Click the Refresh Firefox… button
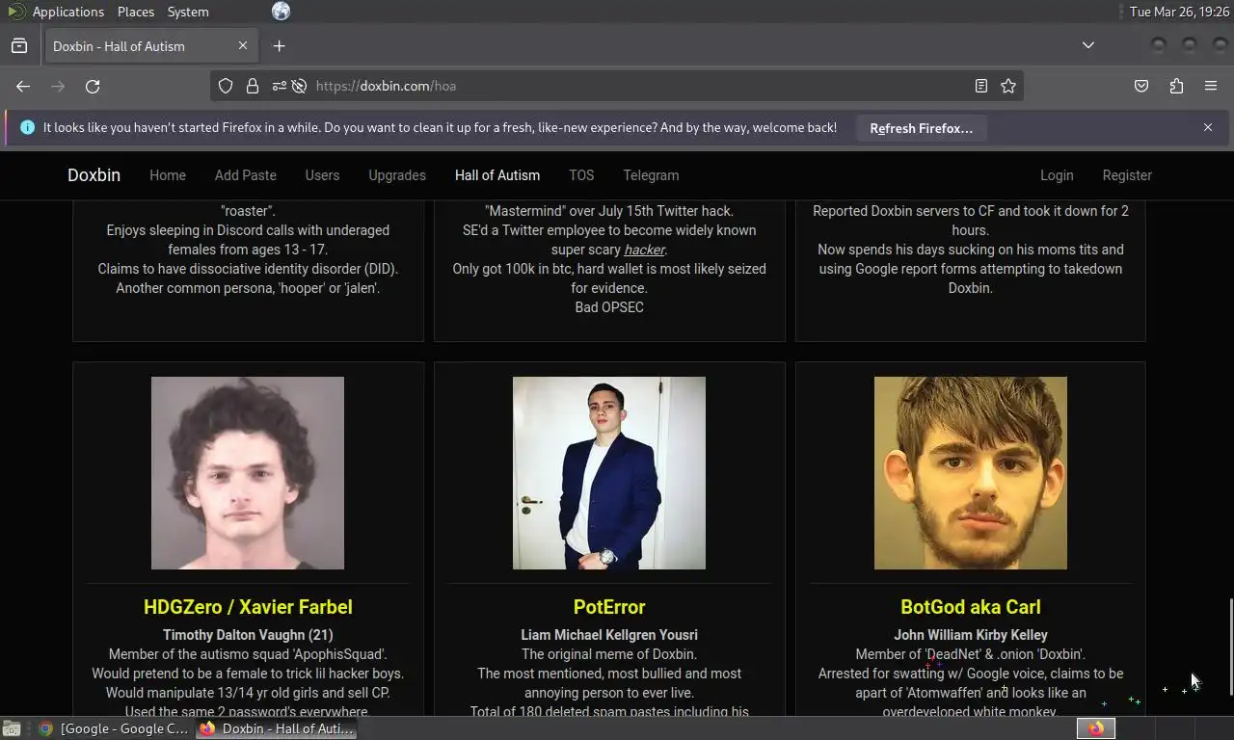Screen dimensions: 1234x740 click(921, 128)
